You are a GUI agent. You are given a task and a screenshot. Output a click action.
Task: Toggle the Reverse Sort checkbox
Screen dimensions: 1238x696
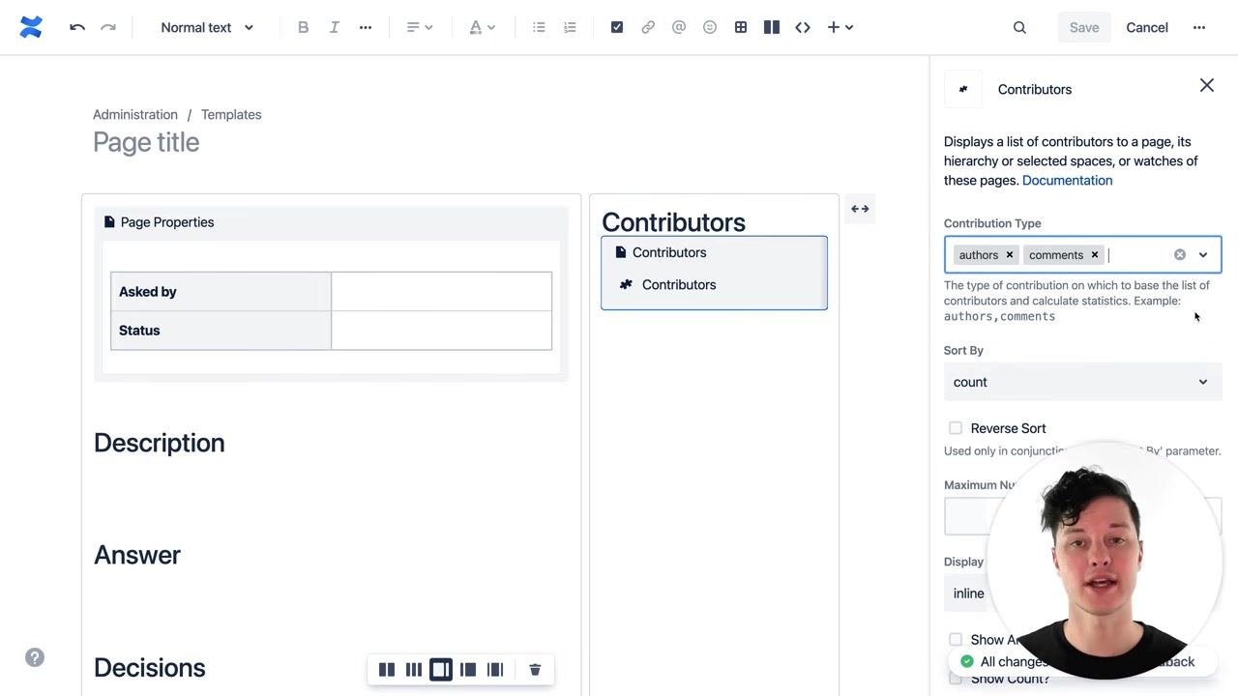click(956, 428)
